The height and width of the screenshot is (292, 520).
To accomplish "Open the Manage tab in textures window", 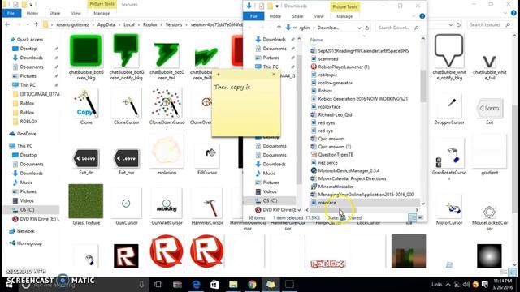I will 102,13.
